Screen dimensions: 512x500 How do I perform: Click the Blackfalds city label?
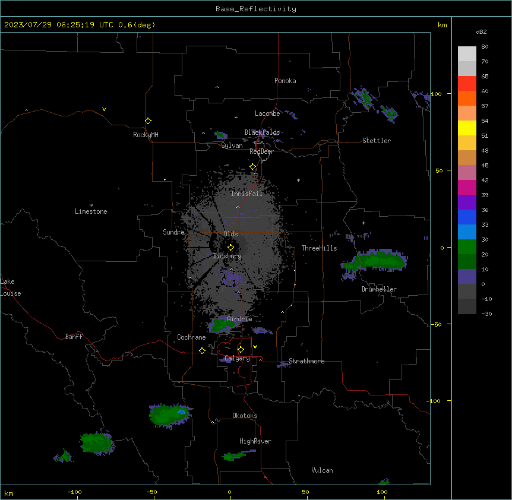click(262, 132)
